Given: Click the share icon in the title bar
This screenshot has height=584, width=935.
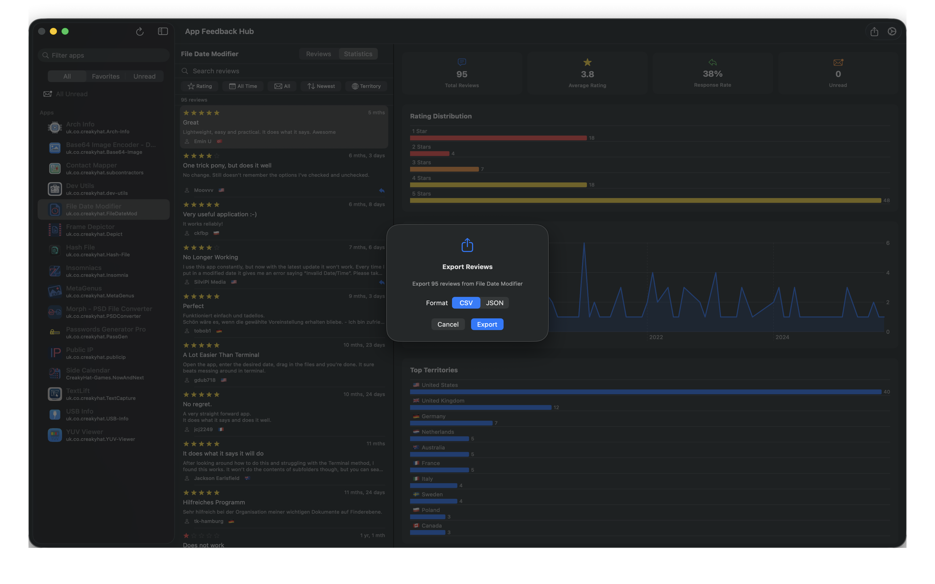Looking at the screenshot, I should [874, 31].
